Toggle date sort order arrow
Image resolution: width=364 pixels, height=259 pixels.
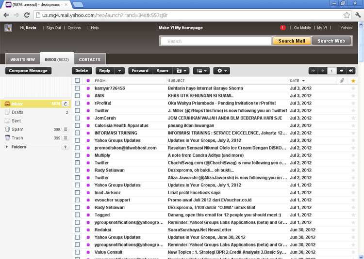click(303, 81)
